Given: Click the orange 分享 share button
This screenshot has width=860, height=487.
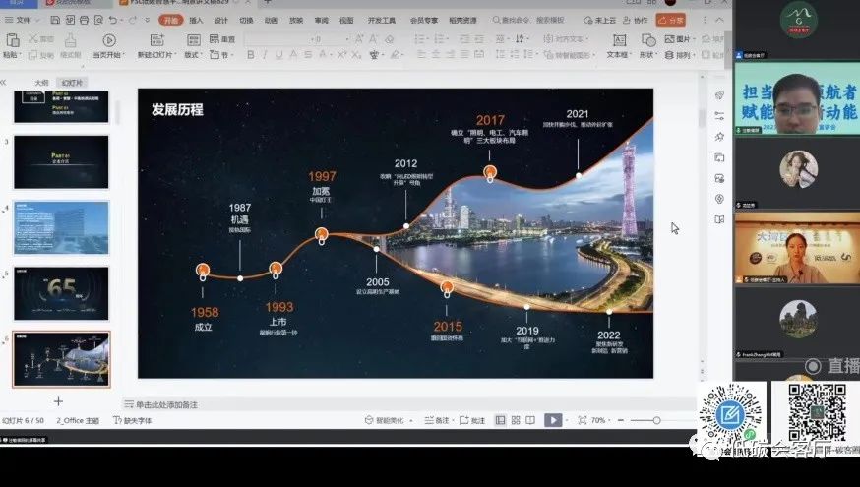Looking at the screenshot, I should 673,20.
